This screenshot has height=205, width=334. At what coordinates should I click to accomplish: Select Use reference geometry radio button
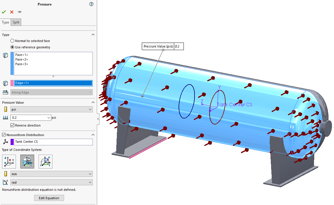12,47
